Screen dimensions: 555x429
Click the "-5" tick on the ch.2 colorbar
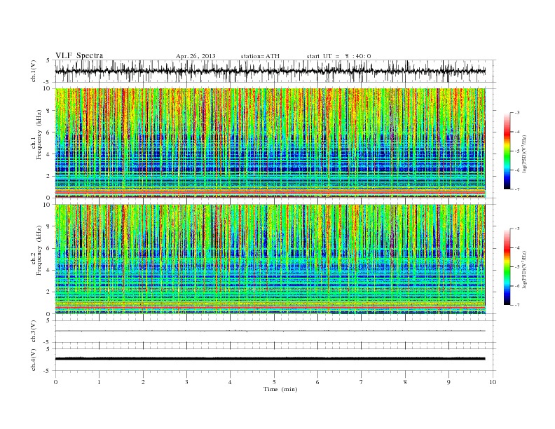517,267
